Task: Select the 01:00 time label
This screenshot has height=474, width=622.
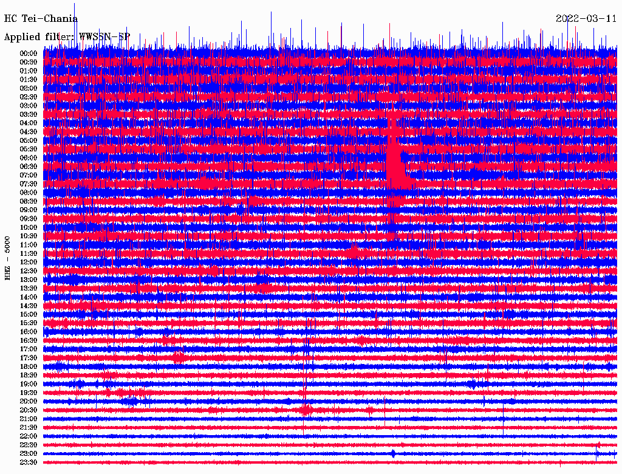Action: [x=29, y=71]
